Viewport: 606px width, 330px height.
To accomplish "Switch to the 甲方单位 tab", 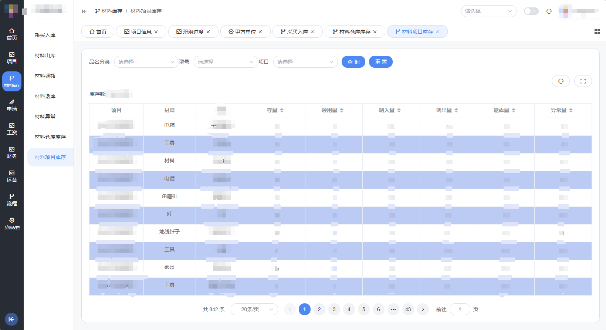I will coord(246,32).
